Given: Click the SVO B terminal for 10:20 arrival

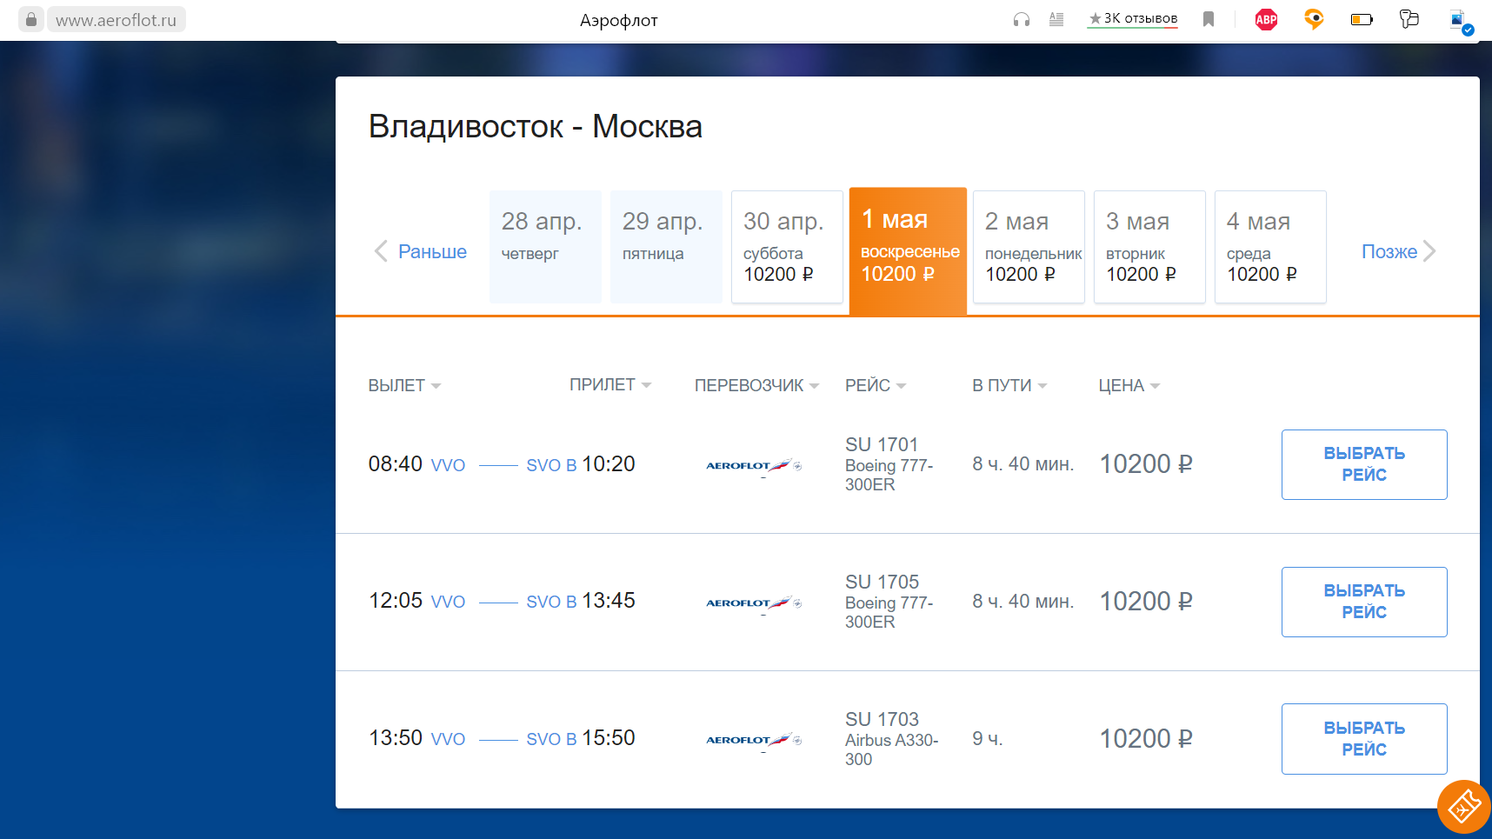Looking at the screenshot, I should (551, 465).
